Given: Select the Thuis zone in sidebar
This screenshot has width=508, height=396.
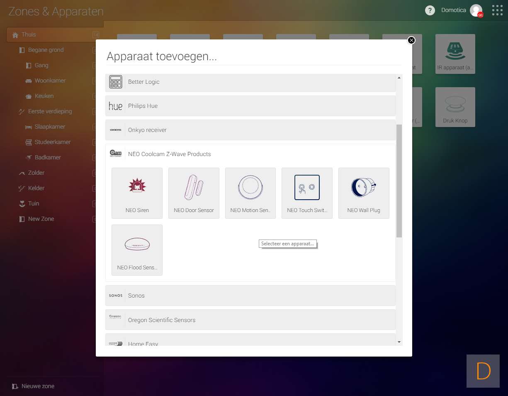Looking at the screenshot, I should point(29,34).
